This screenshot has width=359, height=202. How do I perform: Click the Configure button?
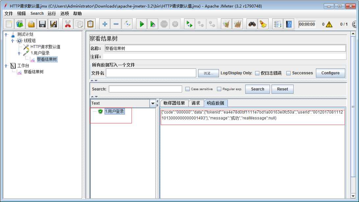coord(330,73)
